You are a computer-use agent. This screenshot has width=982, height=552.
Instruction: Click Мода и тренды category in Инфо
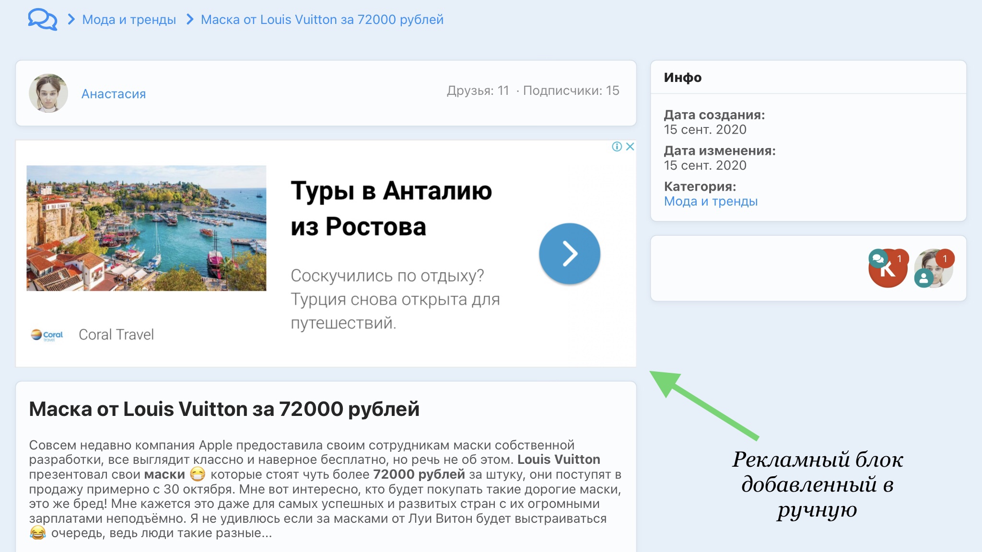(x=711, y=201)
